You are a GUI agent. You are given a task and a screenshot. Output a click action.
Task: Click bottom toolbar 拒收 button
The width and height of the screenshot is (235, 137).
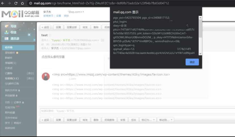134,120
